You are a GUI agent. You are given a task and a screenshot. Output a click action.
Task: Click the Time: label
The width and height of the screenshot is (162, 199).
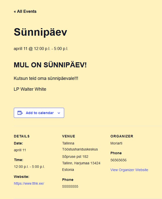coord(19,160)
